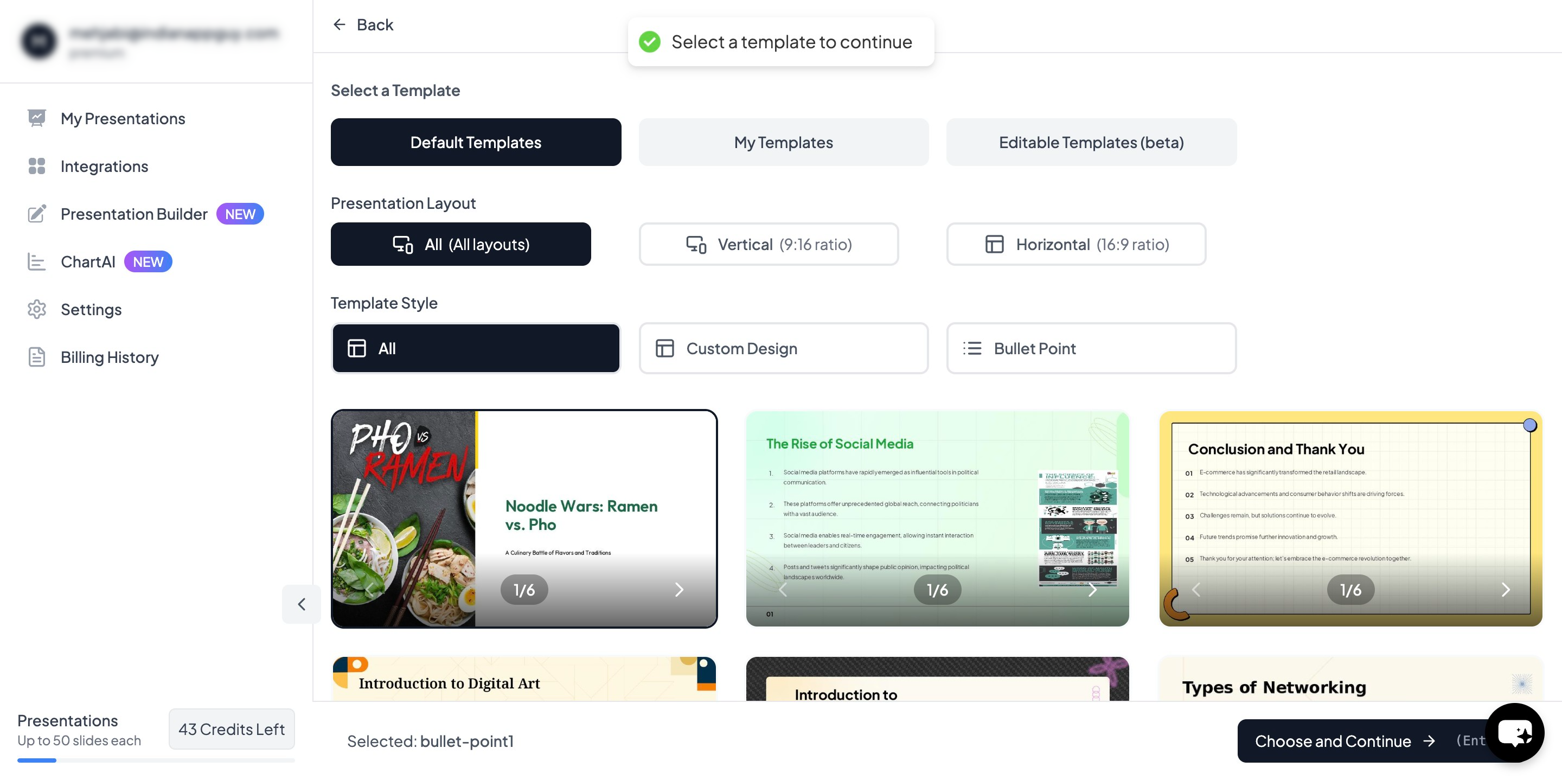
Task: Show next slide of Conclusion and Thank You template
Action: coord(1505,590)
